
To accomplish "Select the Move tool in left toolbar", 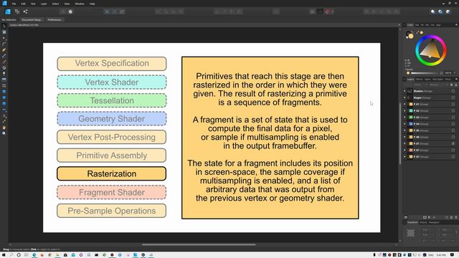I will pyautogui.click(x=4, y=26).
